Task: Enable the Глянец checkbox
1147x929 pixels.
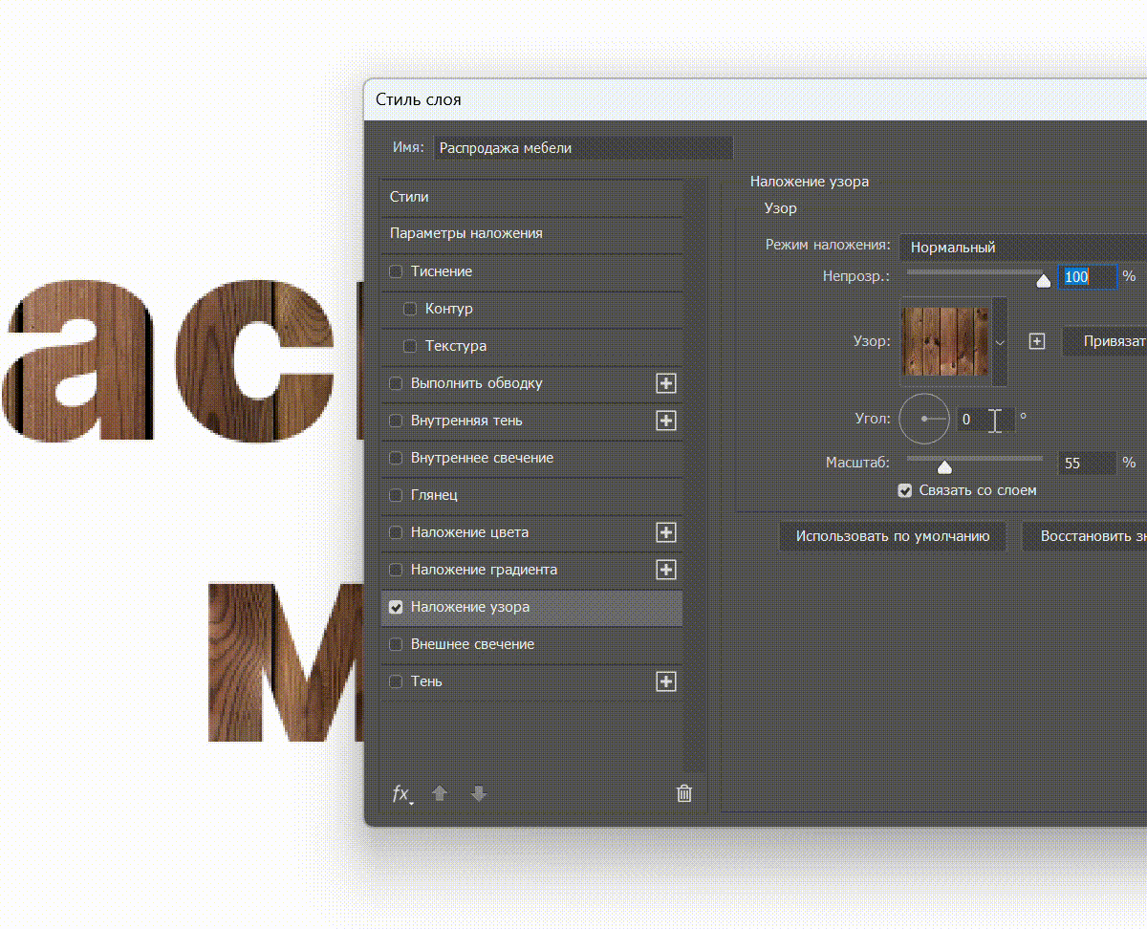Action: [397, 495]
